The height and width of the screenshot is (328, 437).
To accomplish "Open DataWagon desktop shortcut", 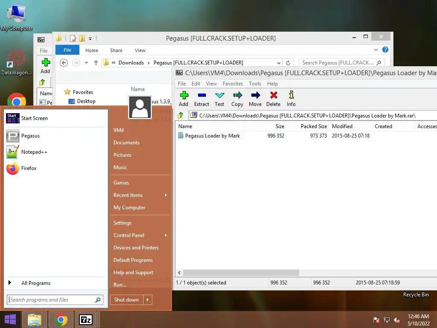I will 17,63.
